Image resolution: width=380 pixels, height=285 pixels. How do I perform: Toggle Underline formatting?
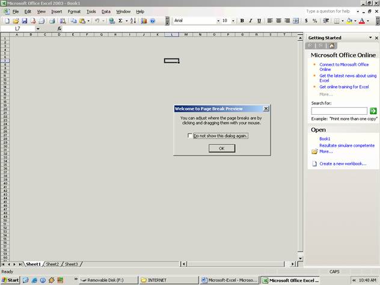259,21
